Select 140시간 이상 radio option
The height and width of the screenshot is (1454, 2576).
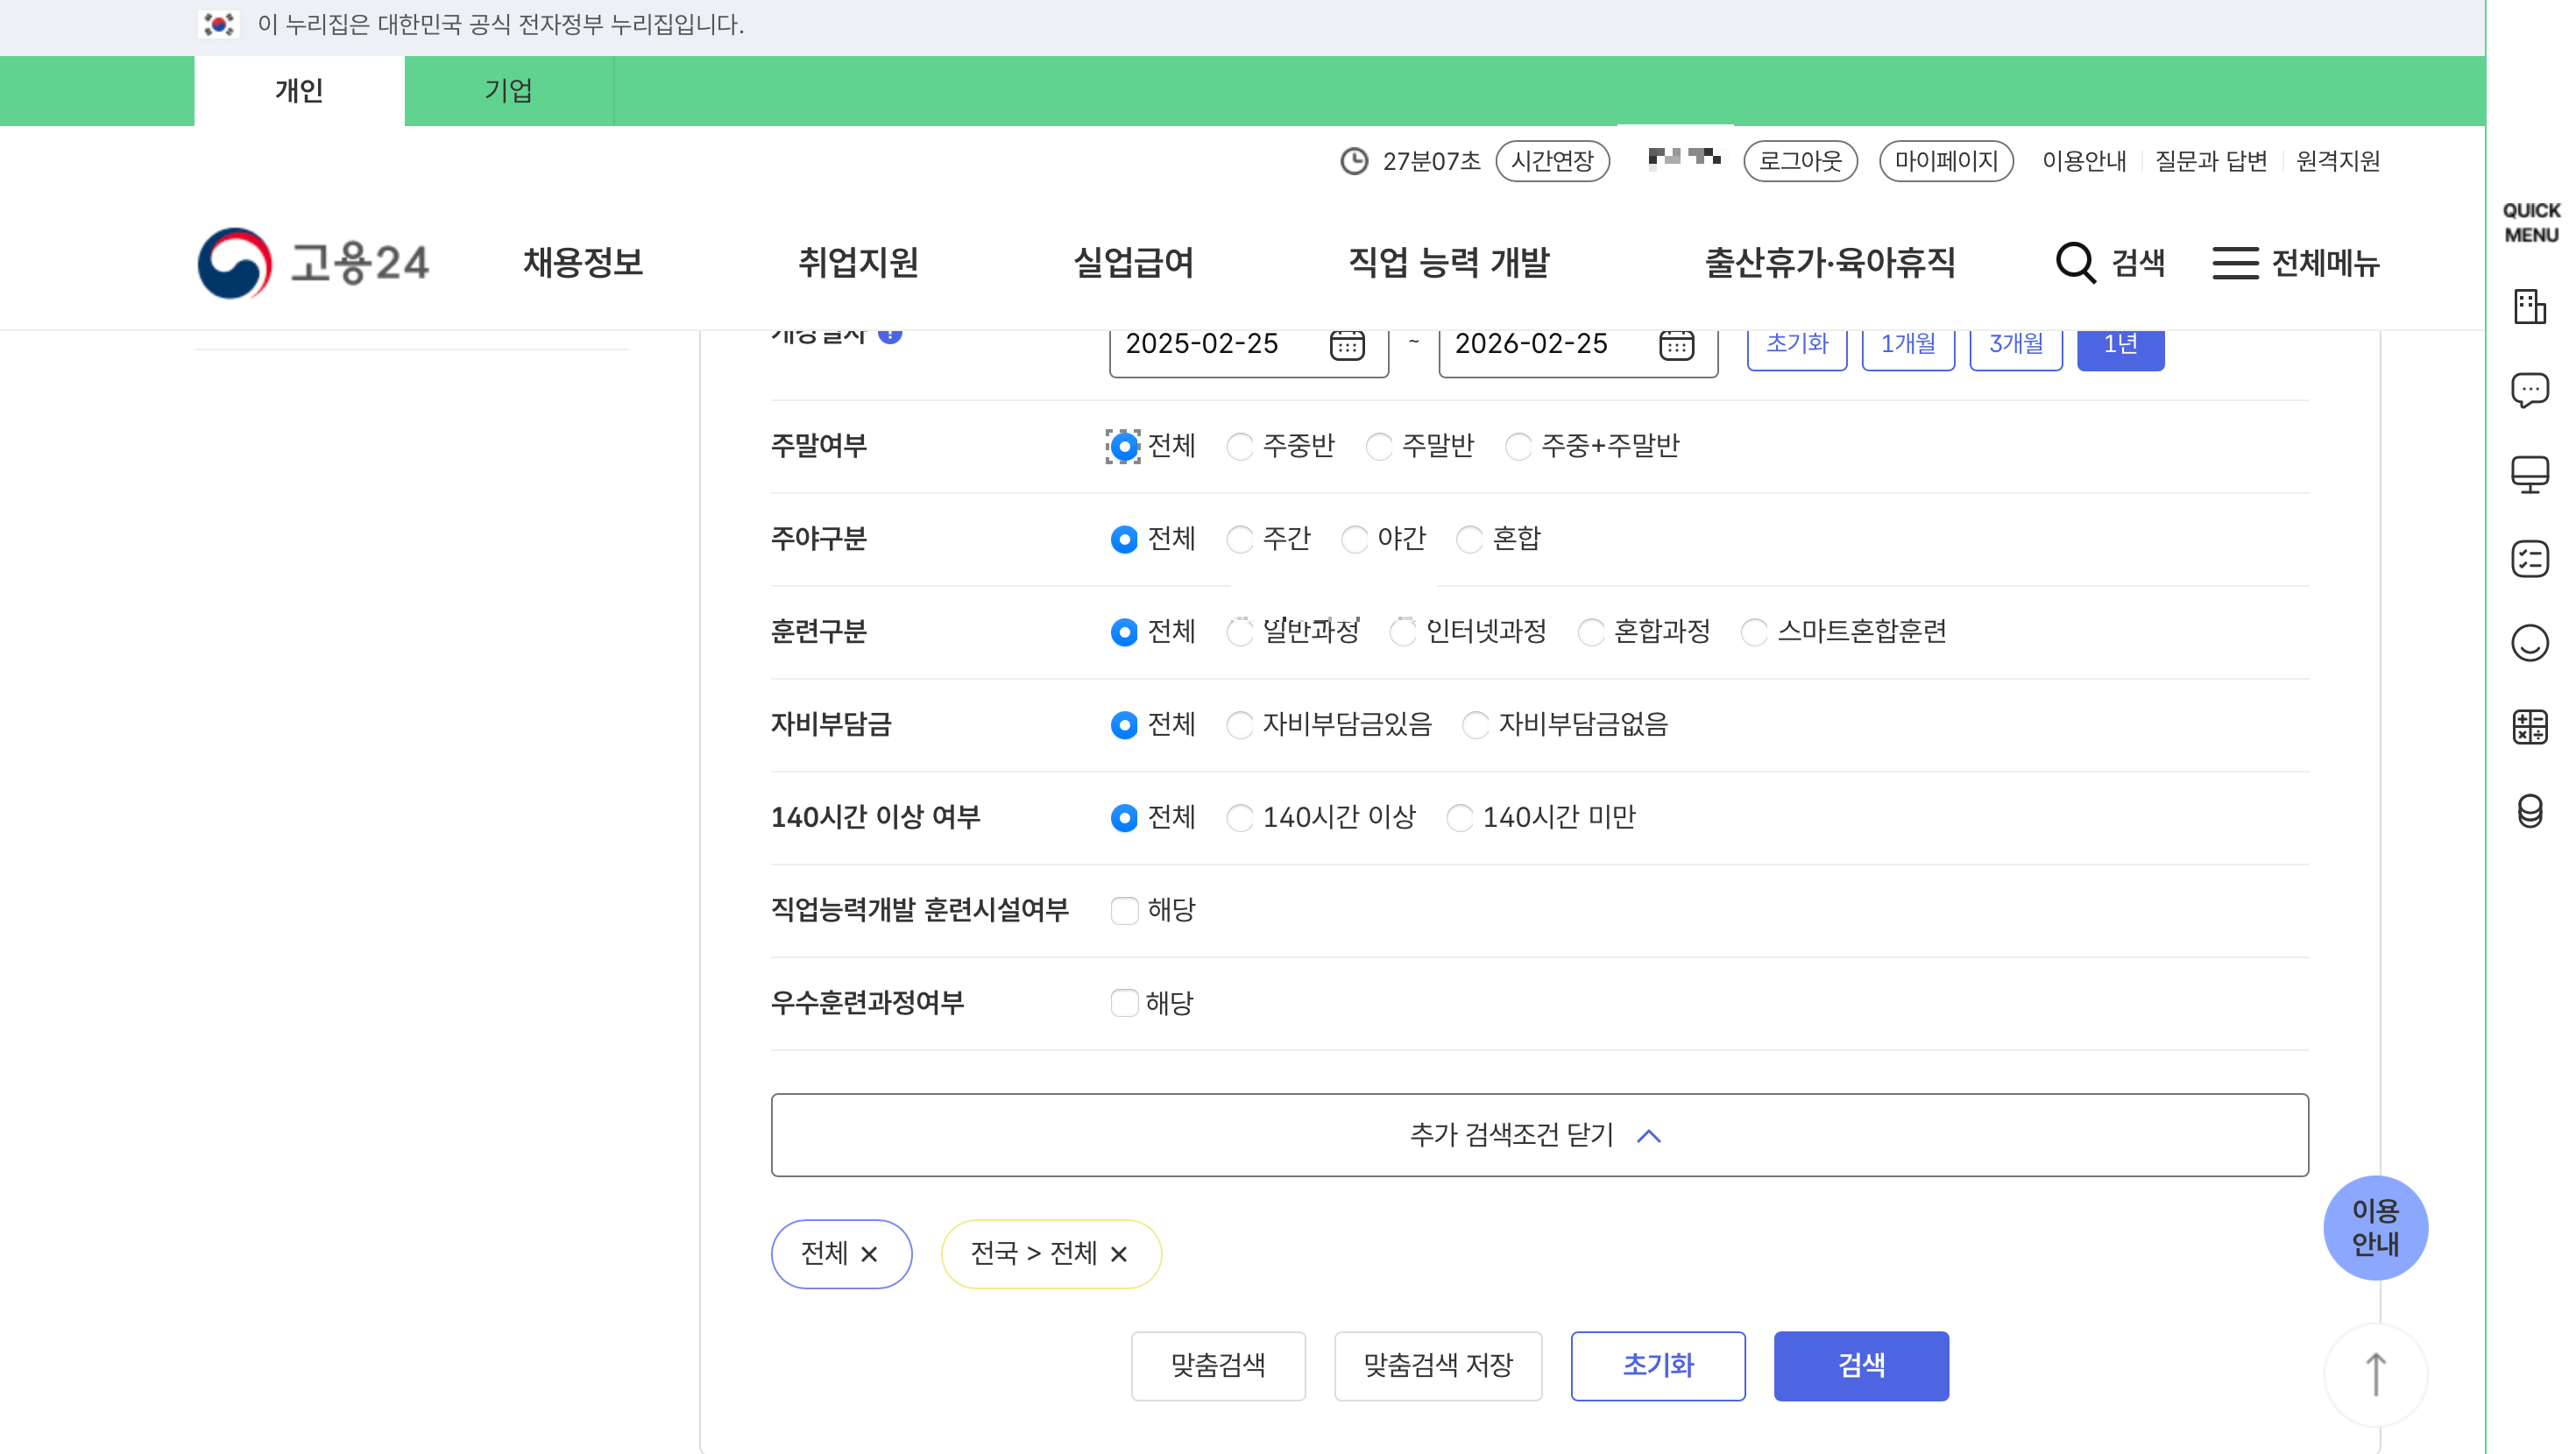click(x=1240, y=817)
